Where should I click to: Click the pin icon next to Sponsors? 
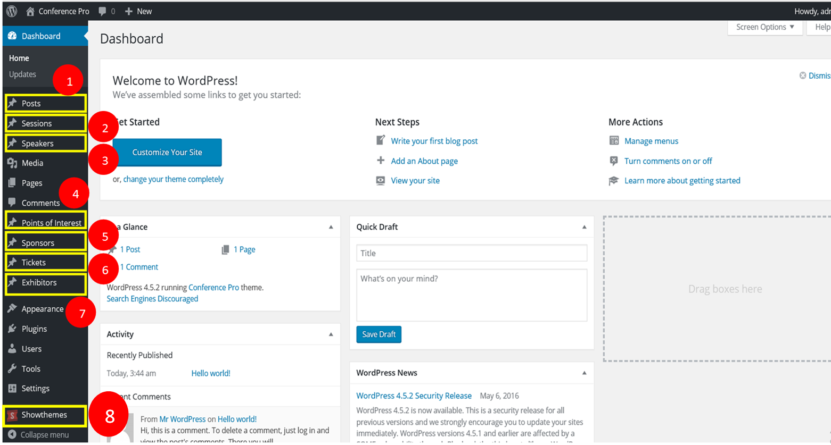(12, 242)
